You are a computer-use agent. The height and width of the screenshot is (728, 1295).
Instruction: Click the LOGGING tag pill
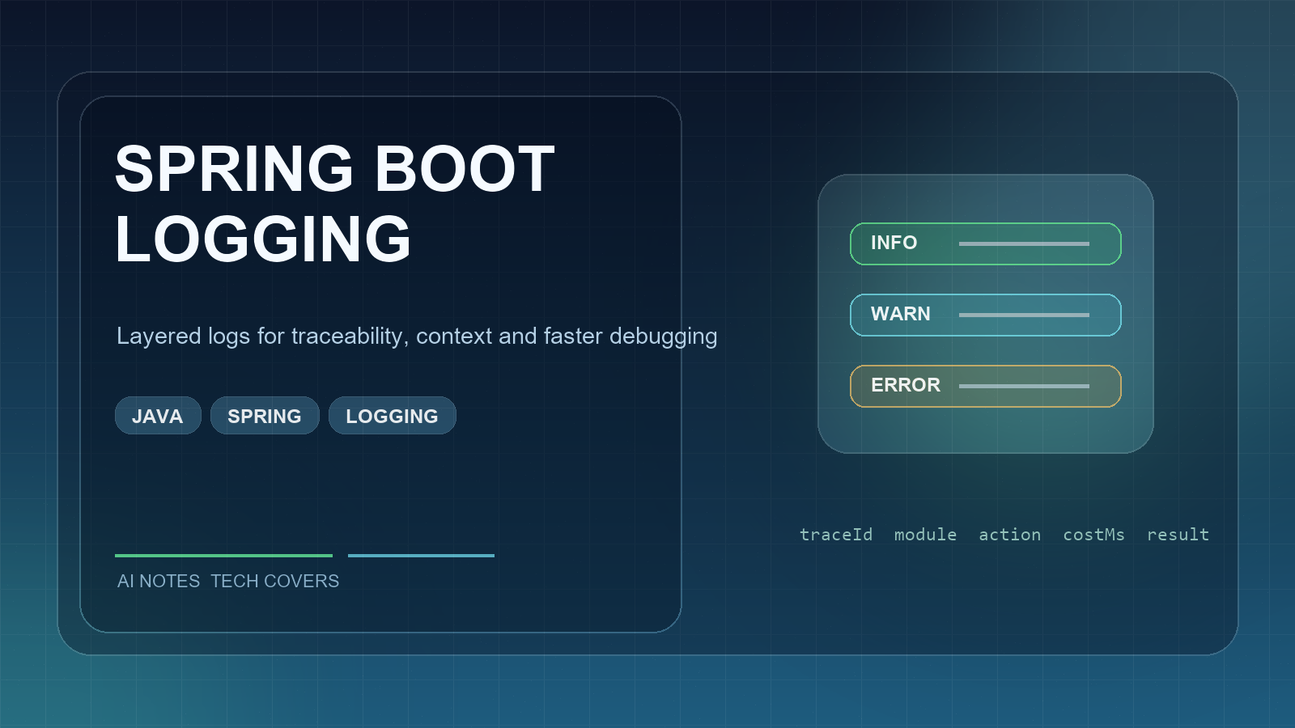[x=392, y=416]
